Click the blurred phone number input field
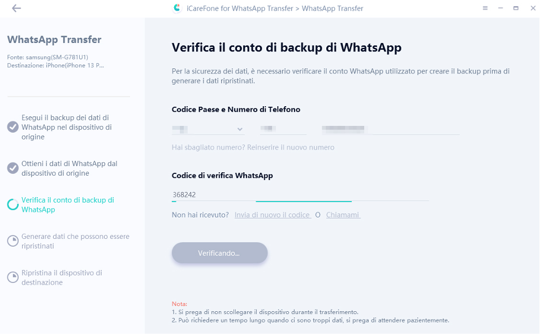Image resolution: width=540 pixels, height=336 pixels. point(390,129)
